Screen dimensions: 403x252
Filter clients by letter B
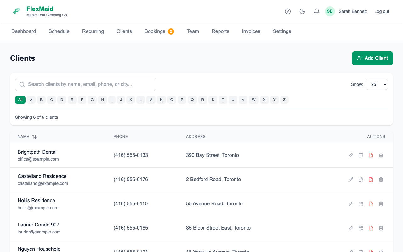[x=41, y=100]
